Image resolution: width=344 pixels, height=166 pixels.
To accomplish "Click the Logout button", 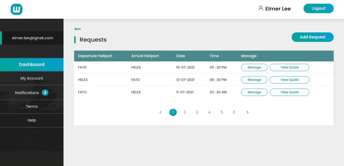I will point(318,8).
